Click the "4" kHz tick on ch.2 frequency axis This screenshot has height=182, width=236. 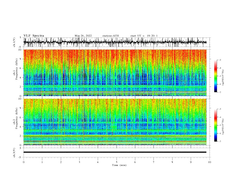(21, 127)
